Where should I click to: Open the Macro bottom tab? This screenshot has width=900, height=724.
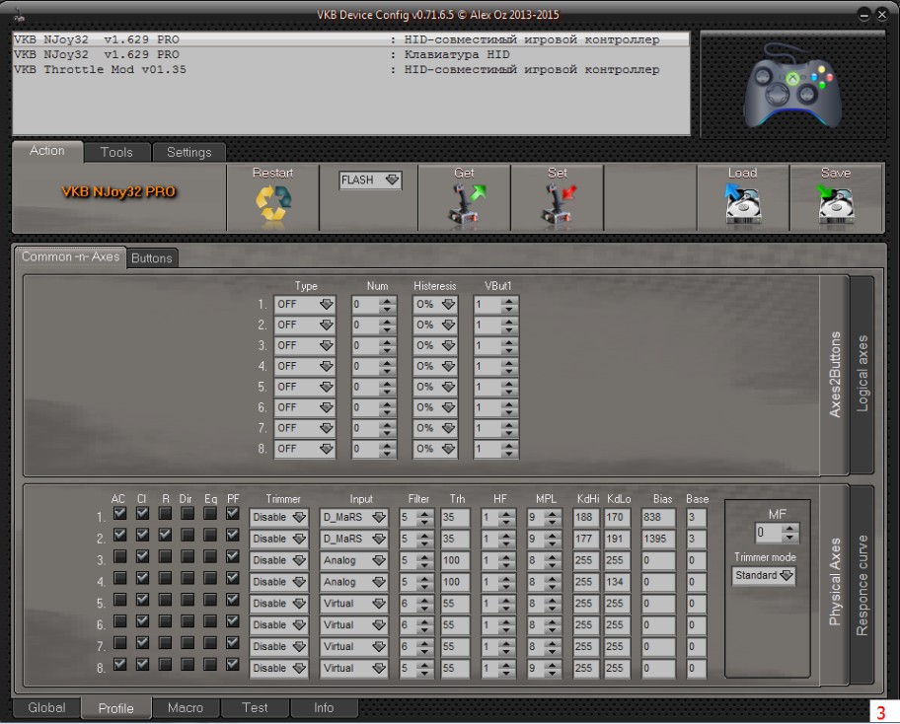point(186,708)
